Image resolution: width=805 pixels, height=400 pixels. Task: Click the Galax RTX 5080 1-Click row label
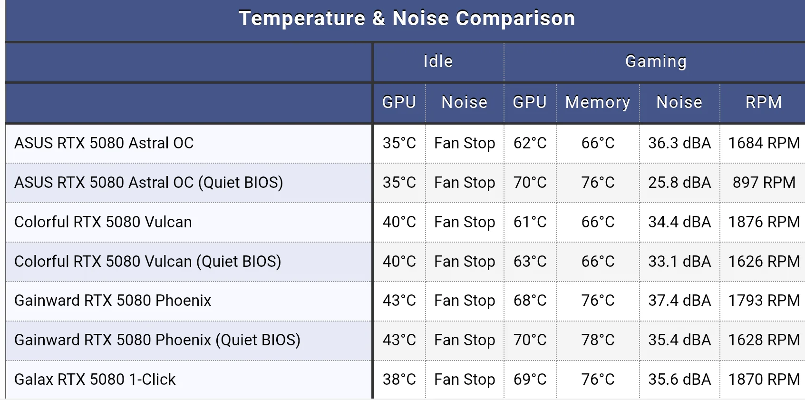coord(95,379)
